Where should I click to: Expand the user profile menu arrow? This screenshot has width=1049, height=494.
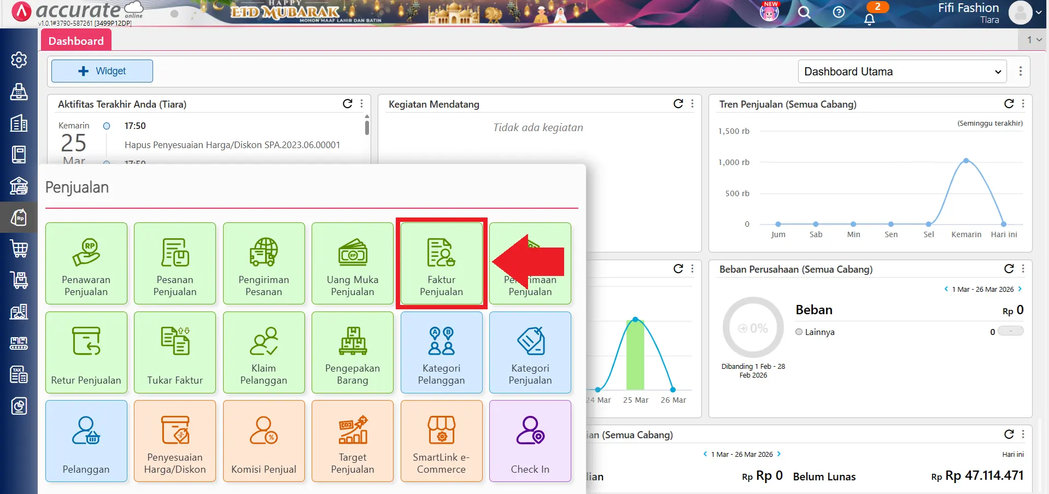[x=1039, y=13]
